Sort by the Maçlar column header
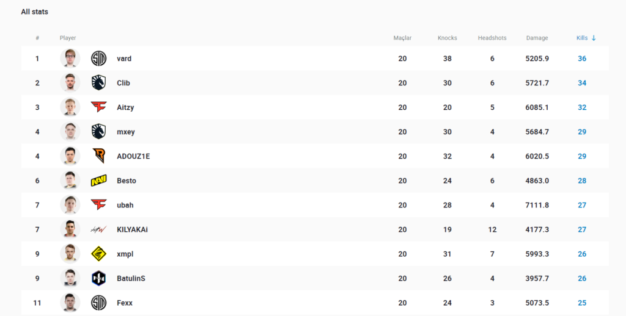Viewport: 626px width, 316px height. (402, 38)
